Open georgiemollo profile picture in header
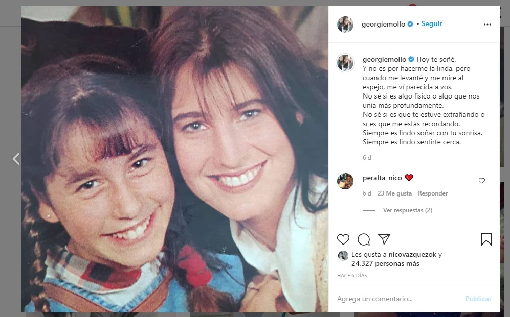Screen dimensions: 510x317 pos(345,25)
